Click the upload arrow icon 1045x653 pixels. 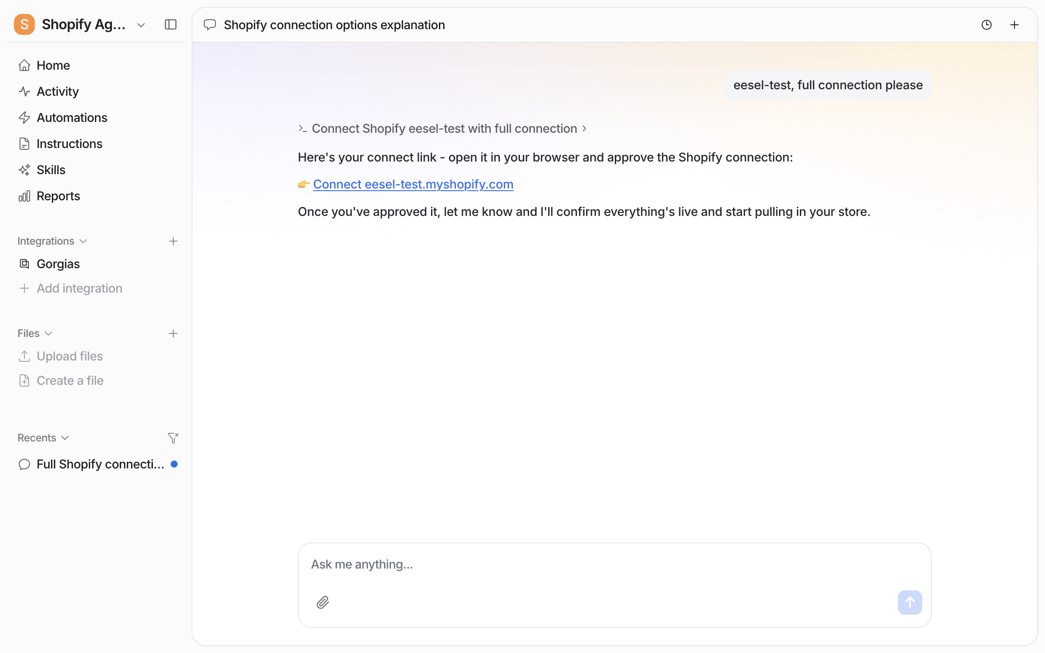point(24,356)
